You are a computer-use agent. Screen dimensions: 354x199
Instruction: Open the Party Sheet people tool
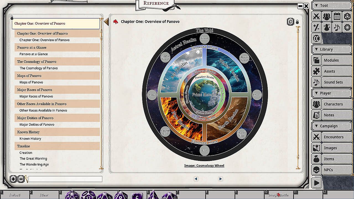[x=327, y=17]
